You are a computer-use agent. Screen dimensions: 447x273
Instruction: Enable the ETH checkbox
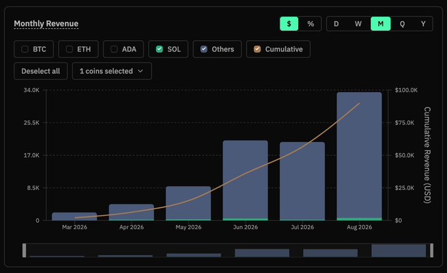point(69,49)
